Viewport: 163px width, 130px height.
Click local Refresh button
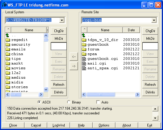coord(59,85)
